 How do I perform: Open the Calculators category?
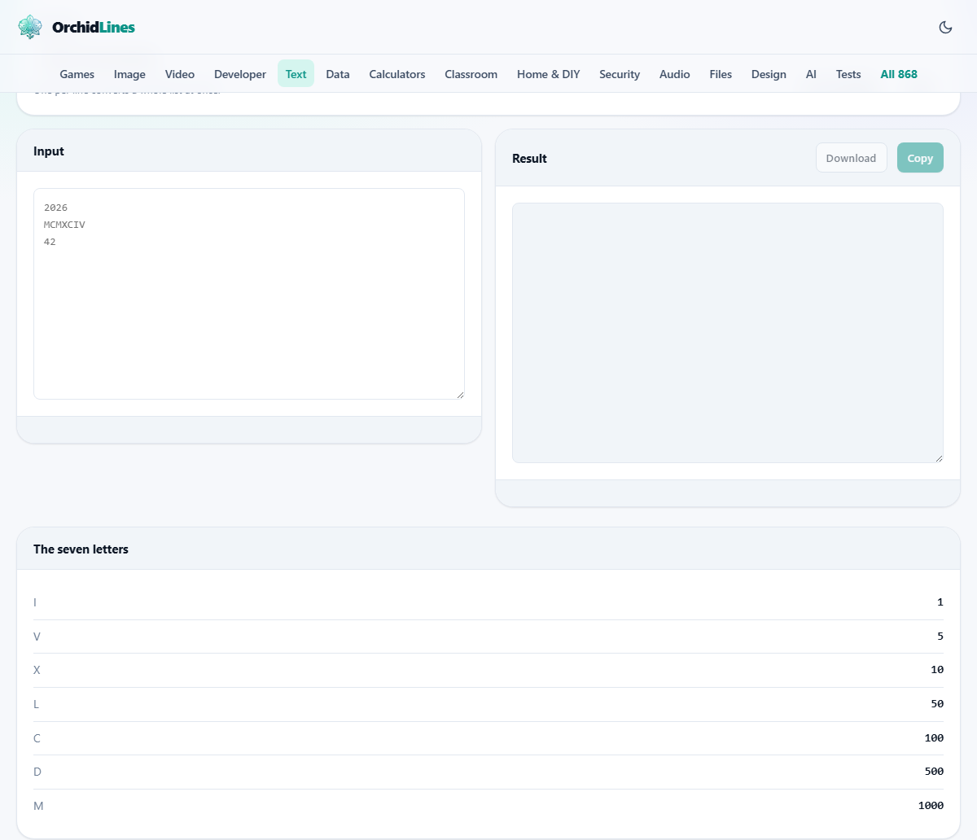click(x=397, y=74)
